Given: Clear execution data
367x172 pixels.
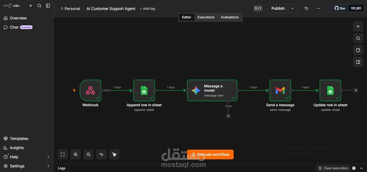Looking at the screenshot, I should coord(333,168).
